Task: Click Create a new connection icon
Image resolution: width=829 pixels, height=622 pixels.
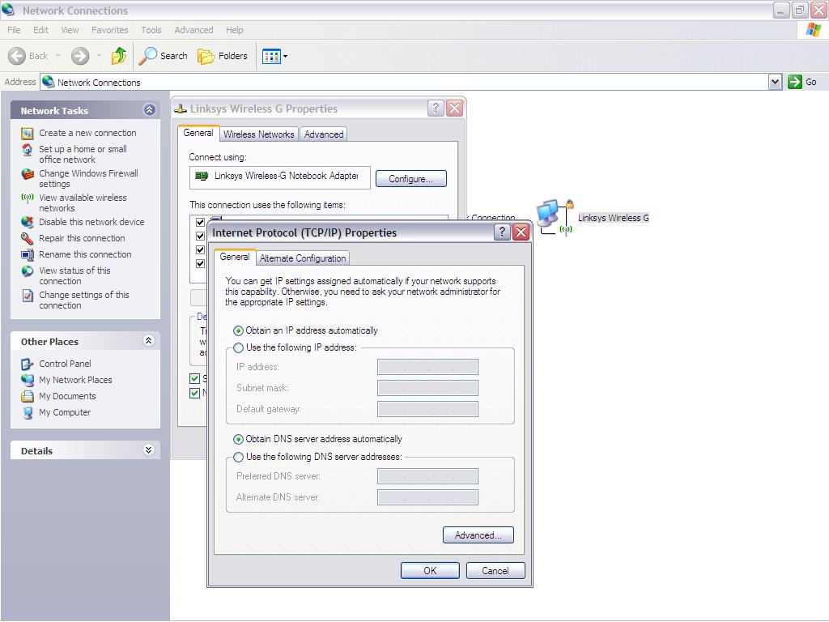Action: [x=28, y=134]
